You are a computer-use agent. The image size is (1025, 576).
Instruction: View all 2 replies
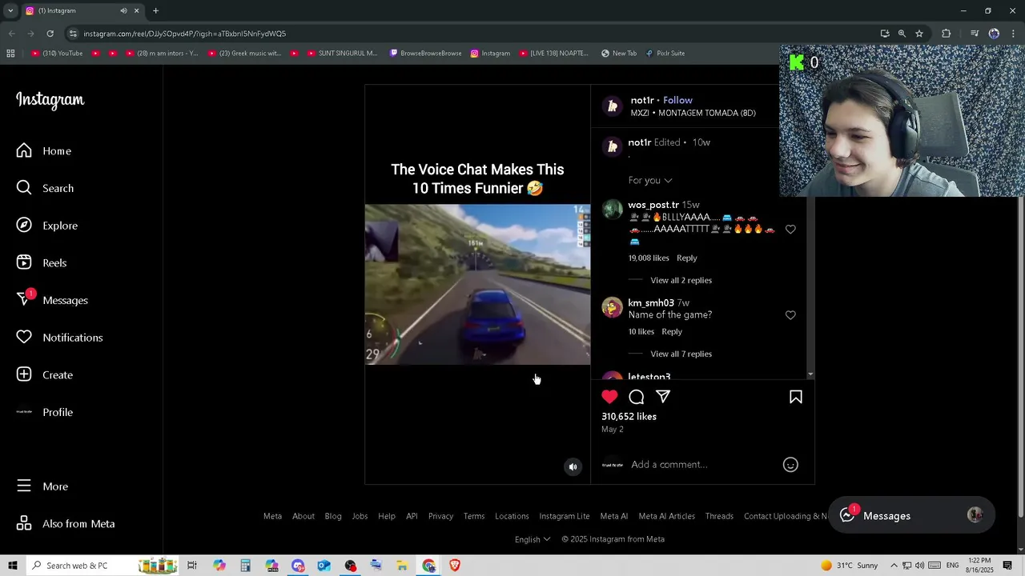(x=681, y=280)
